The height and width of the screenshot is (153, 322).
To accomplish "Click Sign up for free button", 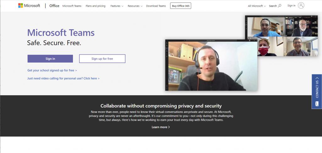I will point(102,59).
